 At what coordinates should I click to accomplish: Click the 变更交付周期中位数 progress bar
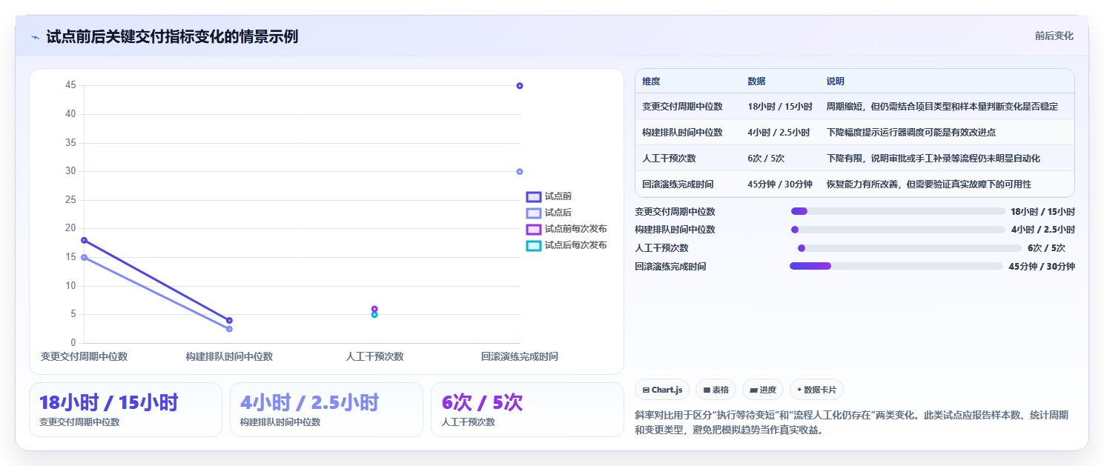[x=898, y=211]
